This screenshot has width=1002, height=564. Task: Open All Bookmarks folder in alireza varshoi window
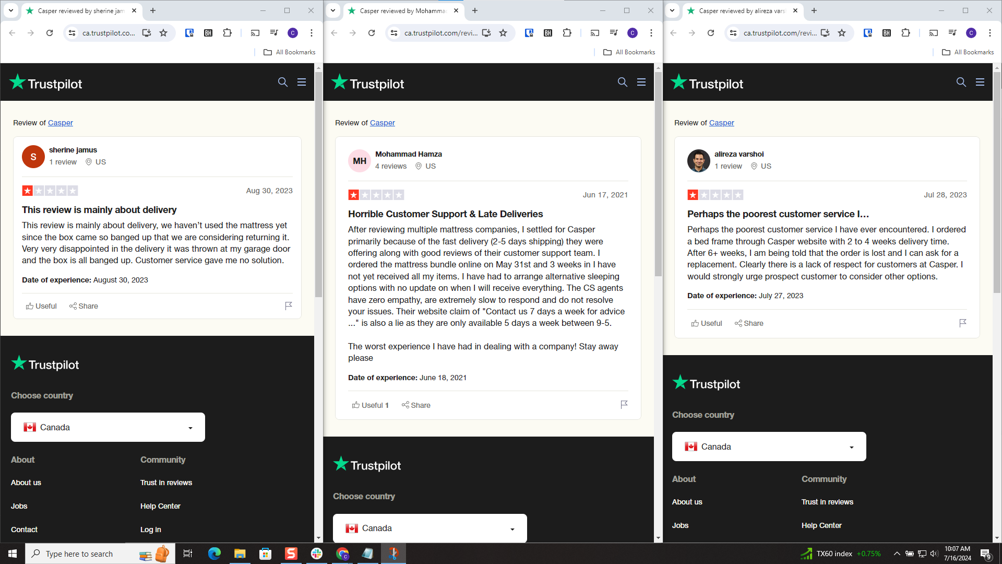point(968,52)
